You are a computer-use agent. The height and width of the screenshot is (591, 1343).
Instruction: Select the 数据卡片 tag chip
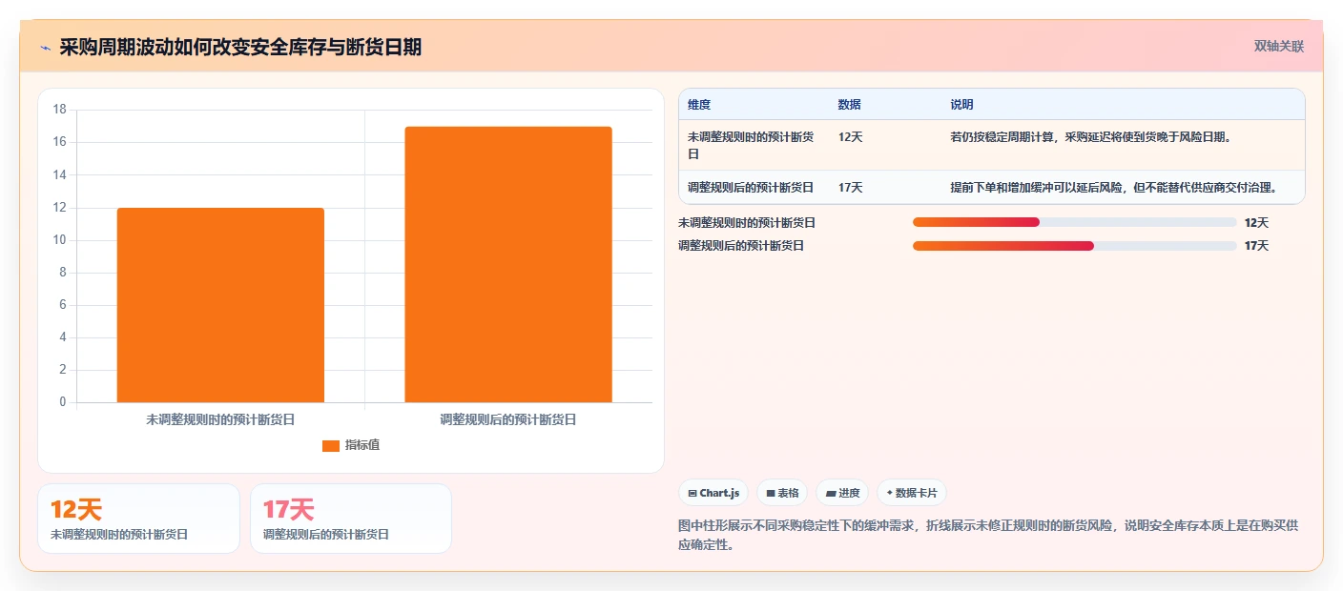click(x=912, y=493)
